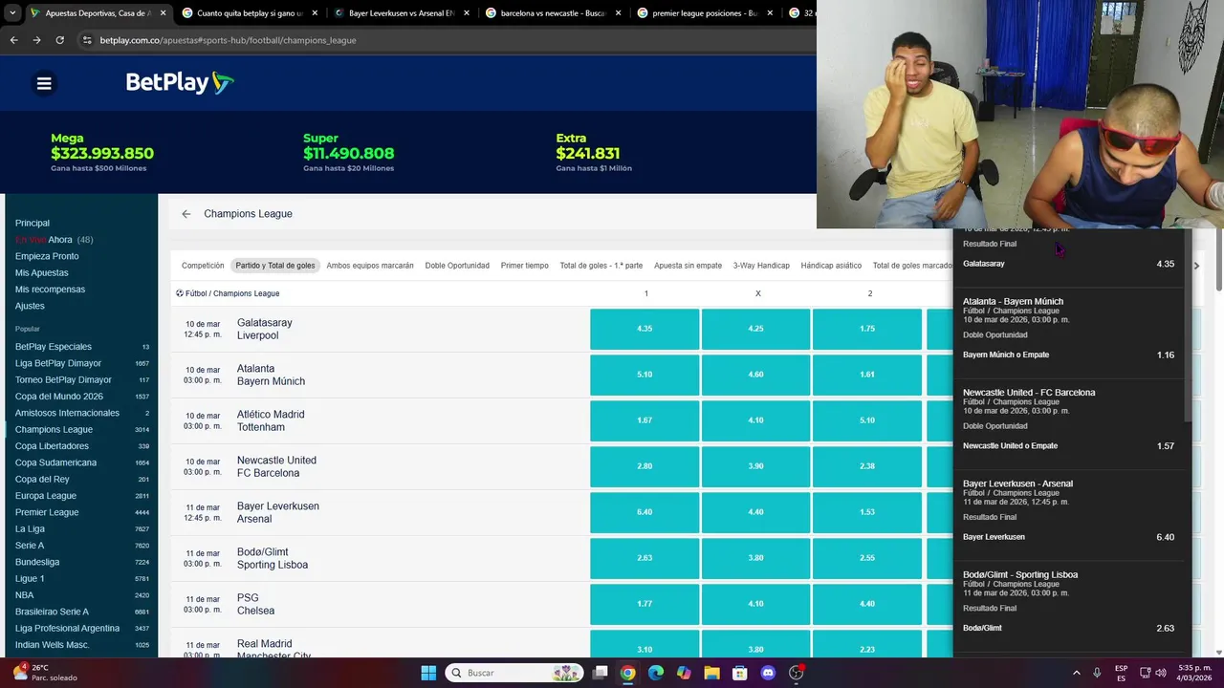Close the barcelona vs newcastle tab
This screenshot has width=1224, height=688.
pos(618,13)
